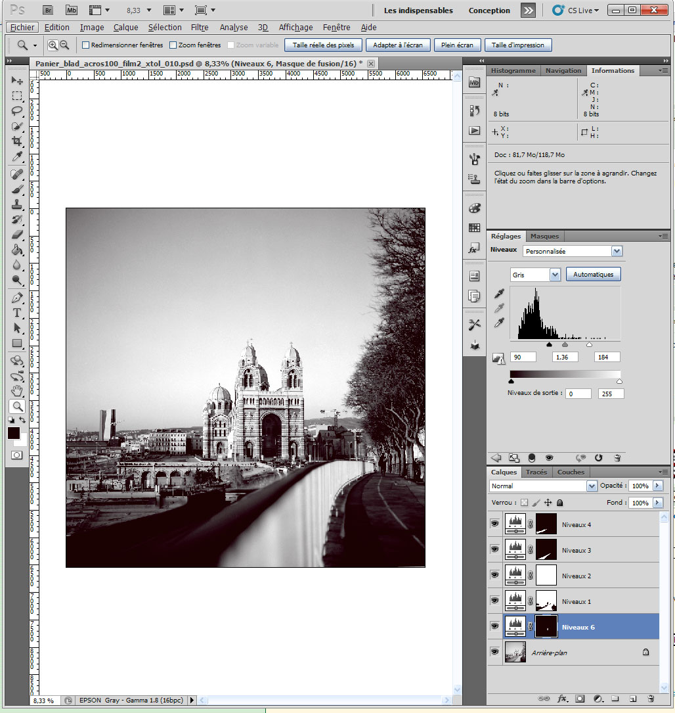
Task: Reset adjustment to defaults icon
Action: pos(598,458)
